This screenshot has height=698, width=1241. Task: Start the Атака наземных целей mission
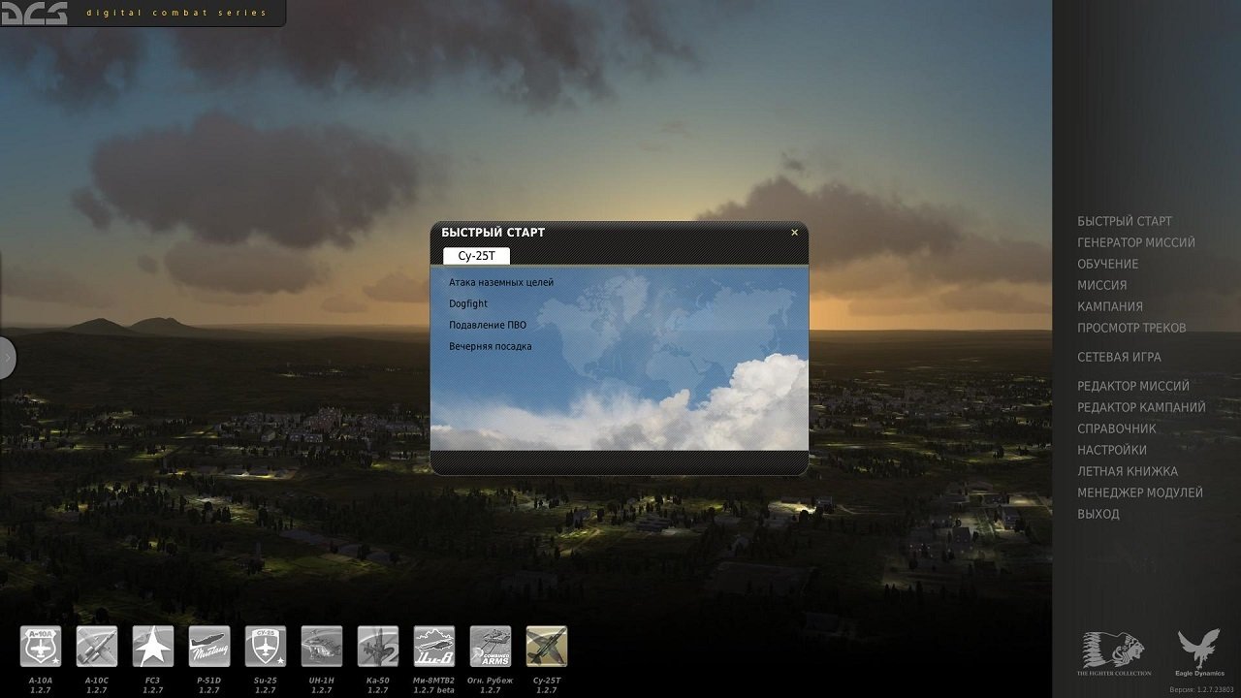coord(501,282)
